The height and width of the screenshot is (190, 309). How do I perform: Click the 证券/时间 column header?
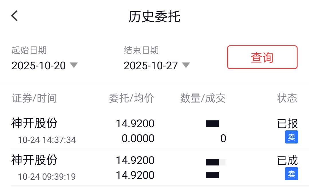tap(34, 98)
